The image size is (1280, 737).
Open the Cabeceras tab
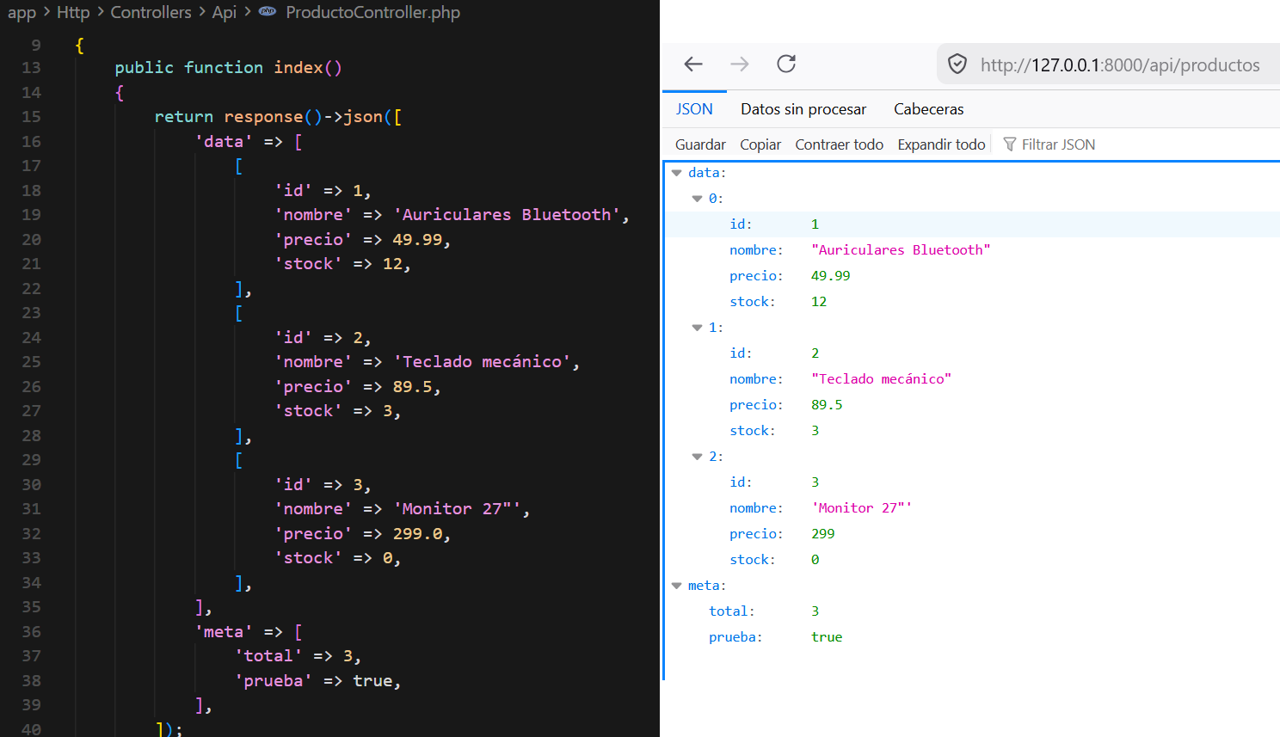click(928, 109)
